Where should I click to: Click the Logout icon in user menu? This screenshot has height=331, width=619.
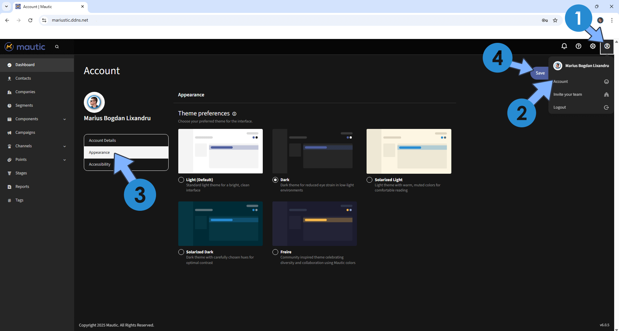click(606, 107)
